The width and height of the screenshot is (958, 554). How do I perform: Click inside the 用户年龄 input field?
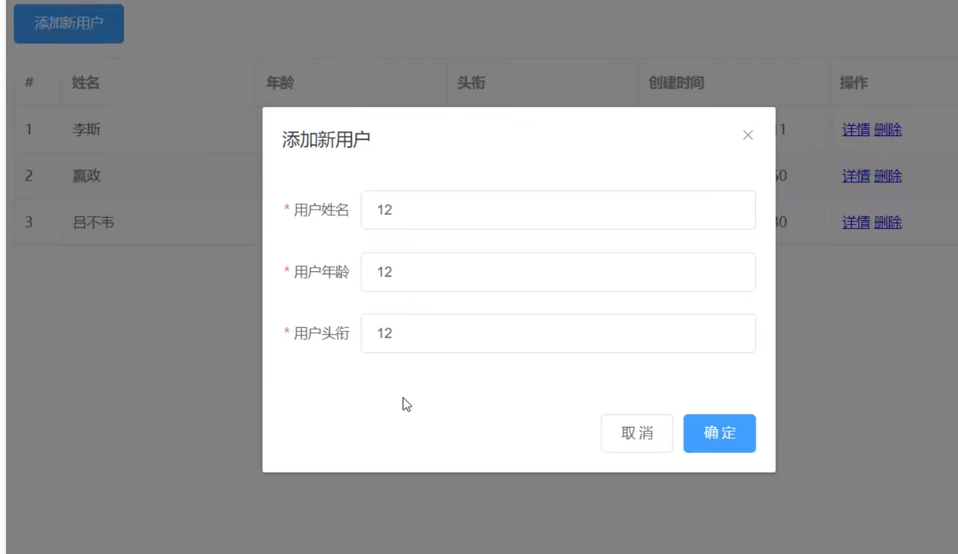[x=558, y=272]
